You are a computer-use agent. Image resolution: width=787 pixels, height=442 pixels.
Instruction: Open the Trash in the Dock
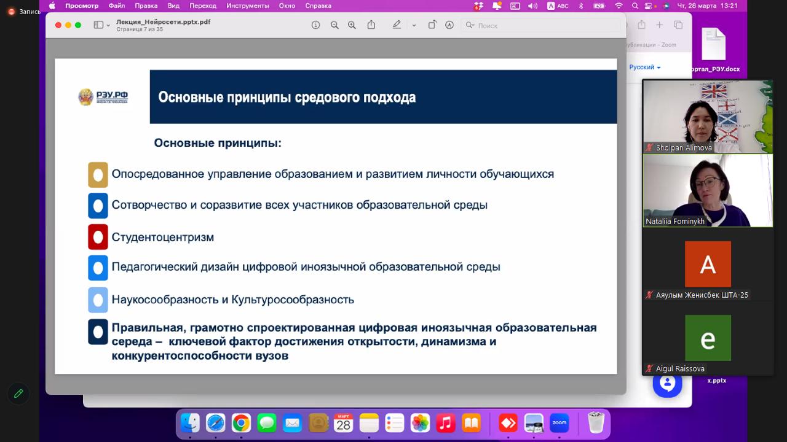[596, 423]
